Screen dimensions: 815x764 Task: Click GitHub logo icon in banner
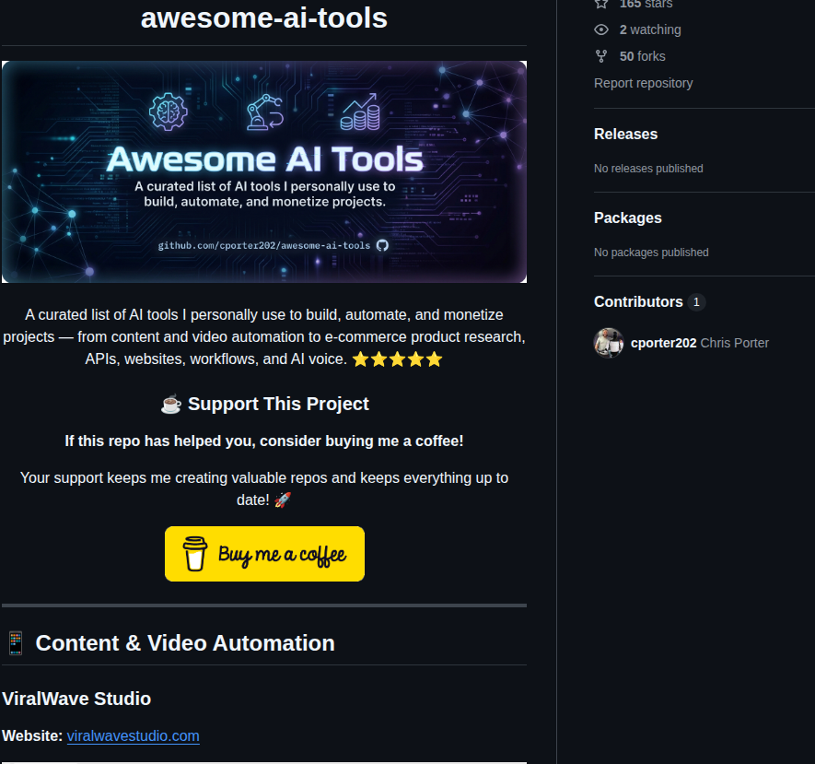[x=382, y=245]
